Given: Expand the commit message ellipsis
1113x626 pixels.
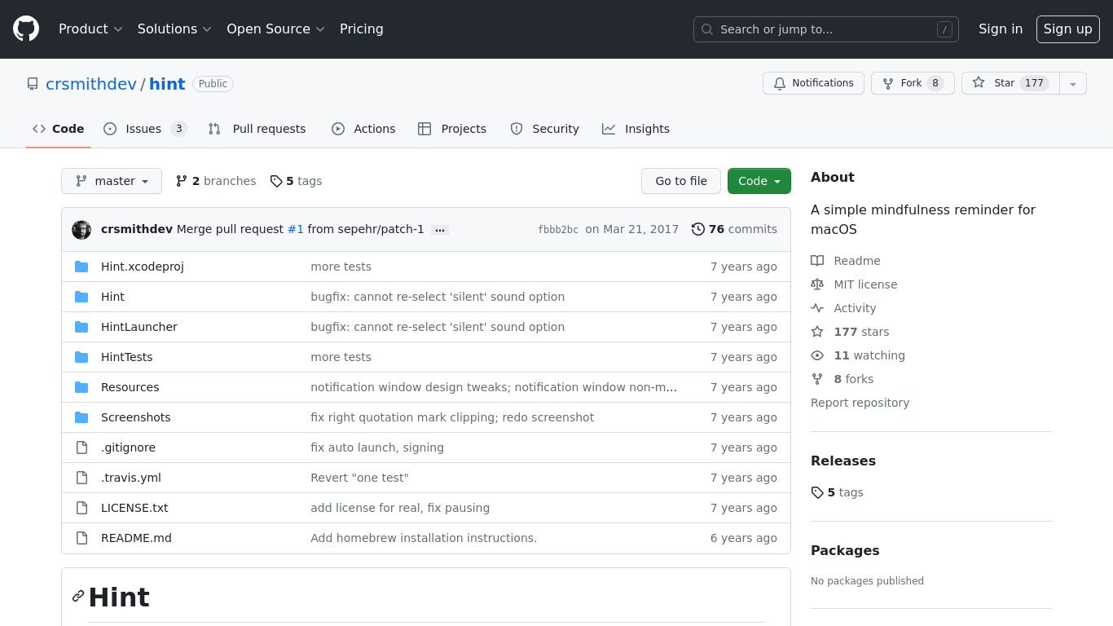Looking at the screenshot, I should click(x=440, y=230).
